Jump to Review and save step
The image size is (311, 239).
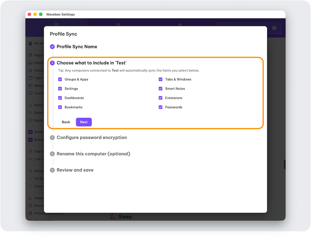coord(75,170)
